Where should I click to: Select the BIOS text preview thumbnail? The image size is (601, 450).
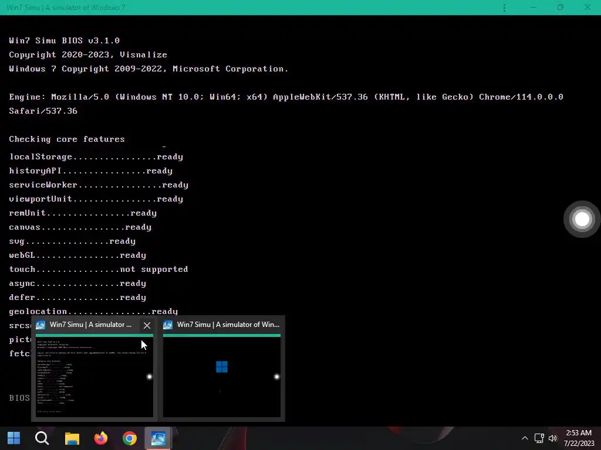coord(94,376)
